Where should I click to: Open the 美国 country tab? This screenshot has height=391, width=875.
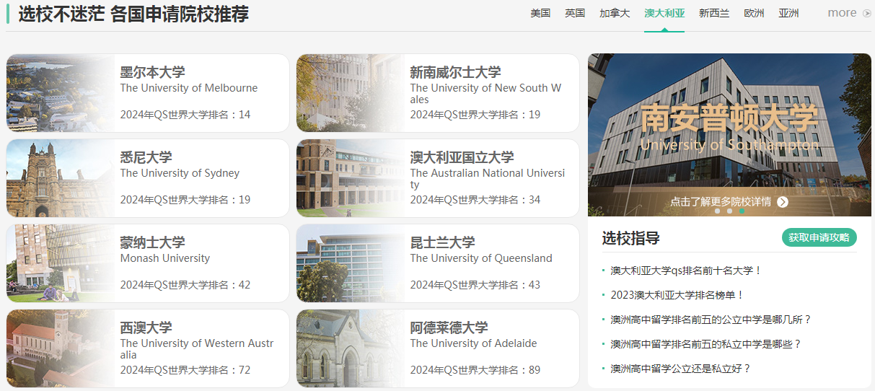(540, 13)
